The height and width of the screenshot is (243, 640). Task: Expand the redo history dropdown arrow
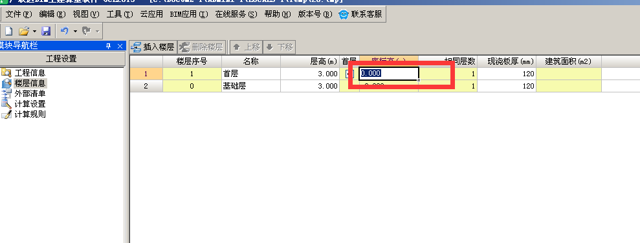97,31
